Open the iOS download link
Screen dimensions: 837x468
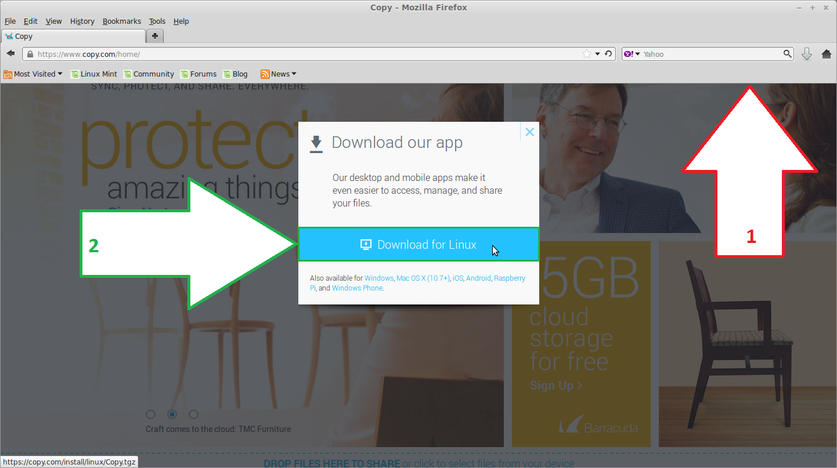[458, 278]
